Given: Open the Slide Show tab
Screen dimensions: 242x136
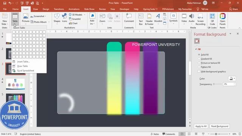Looking at the screenshot, I should (x=89, y=9).
